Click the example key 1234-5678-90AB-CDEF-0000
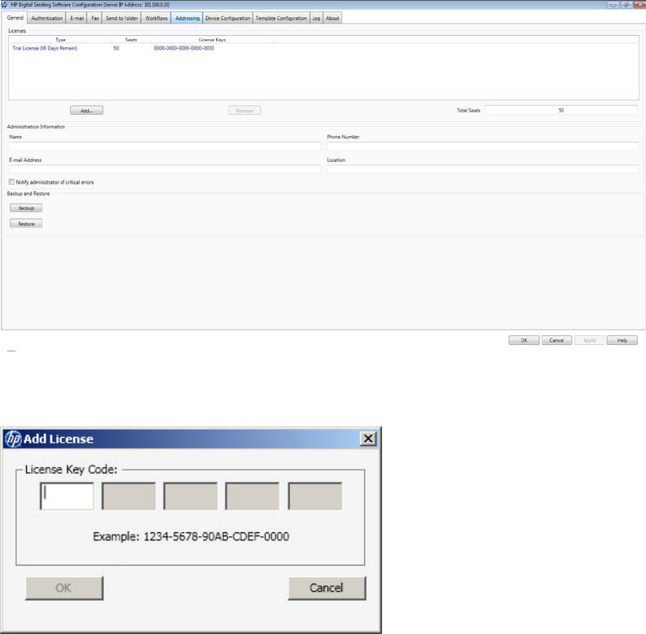646x634 pixels. (x=217, y=536)
